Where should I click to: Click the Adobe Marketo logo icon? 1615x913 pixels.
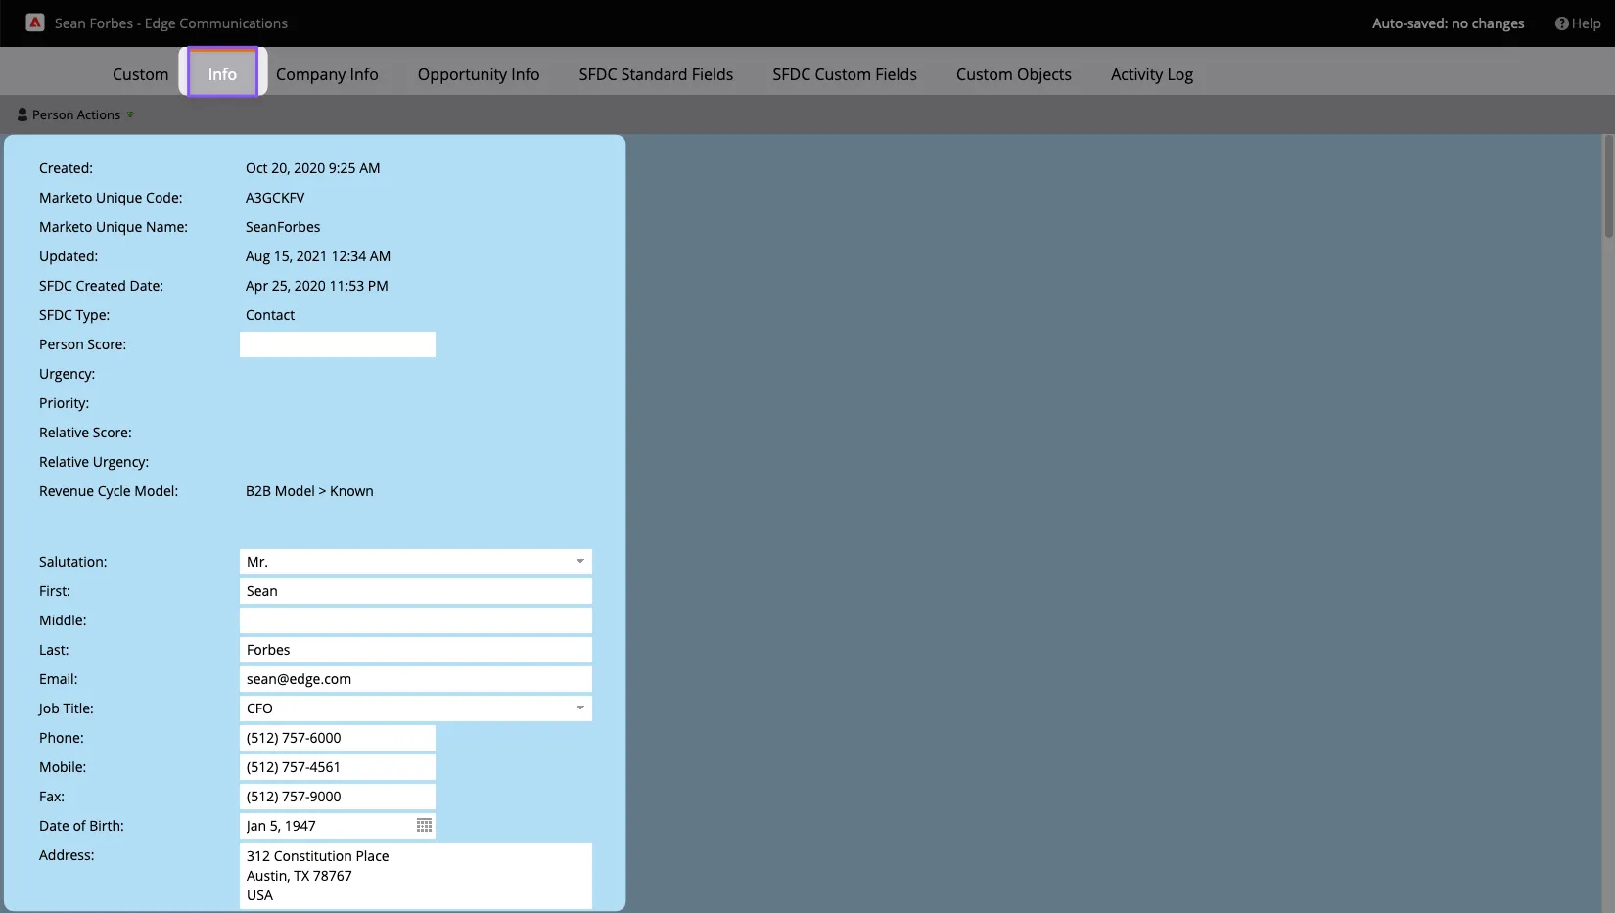(35, 23)
